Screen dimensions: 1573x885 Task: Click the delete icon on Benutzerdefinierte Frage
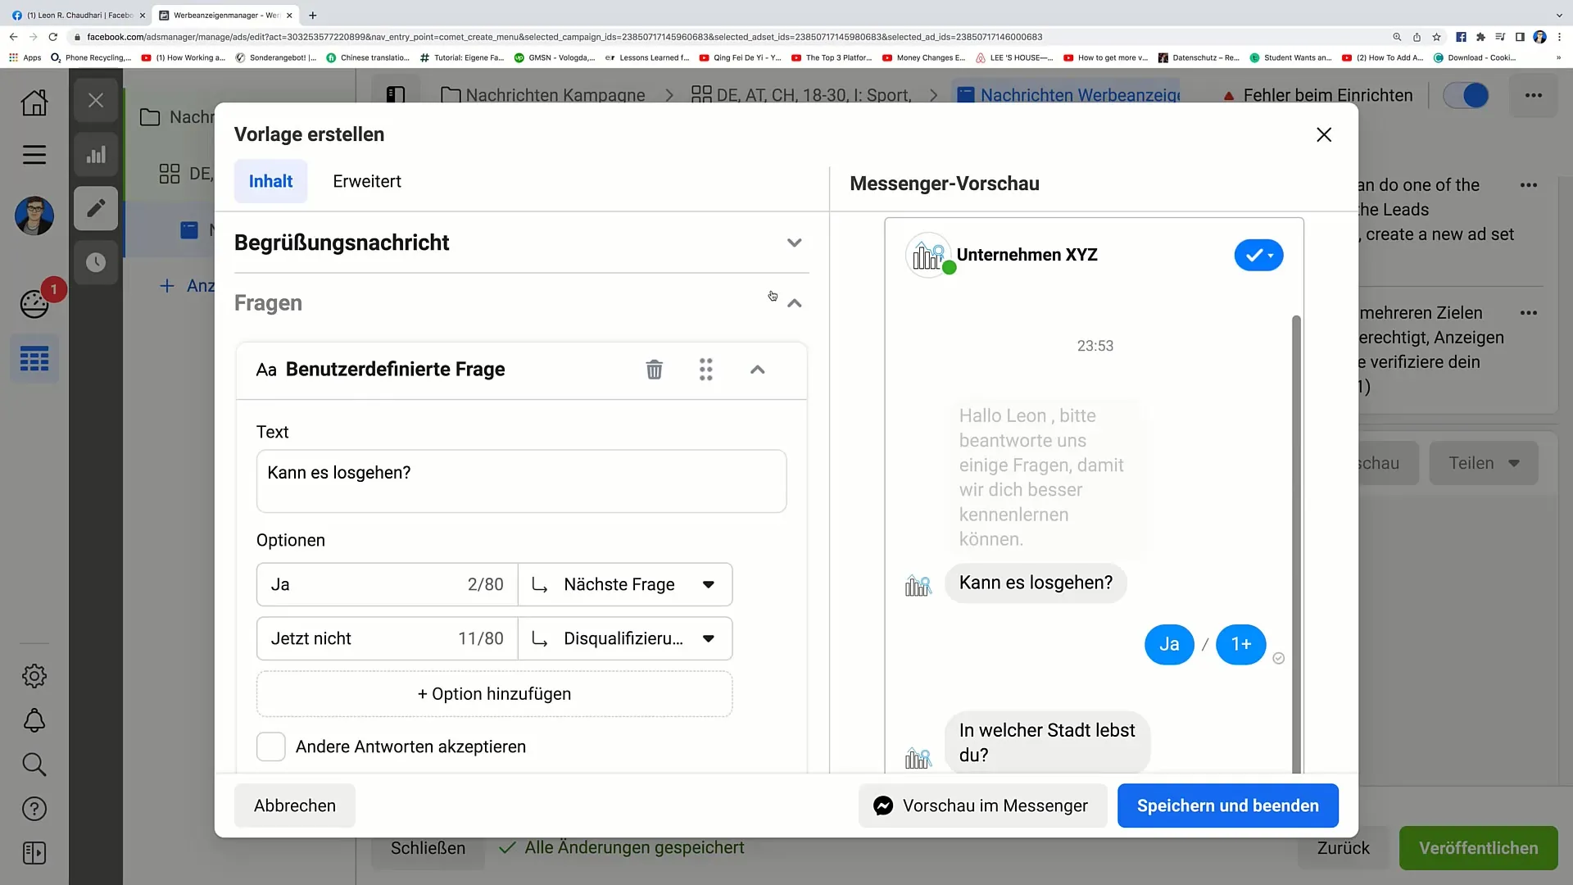[x=654, y=370]
